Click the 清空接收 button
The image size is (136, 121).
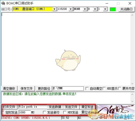9,88
